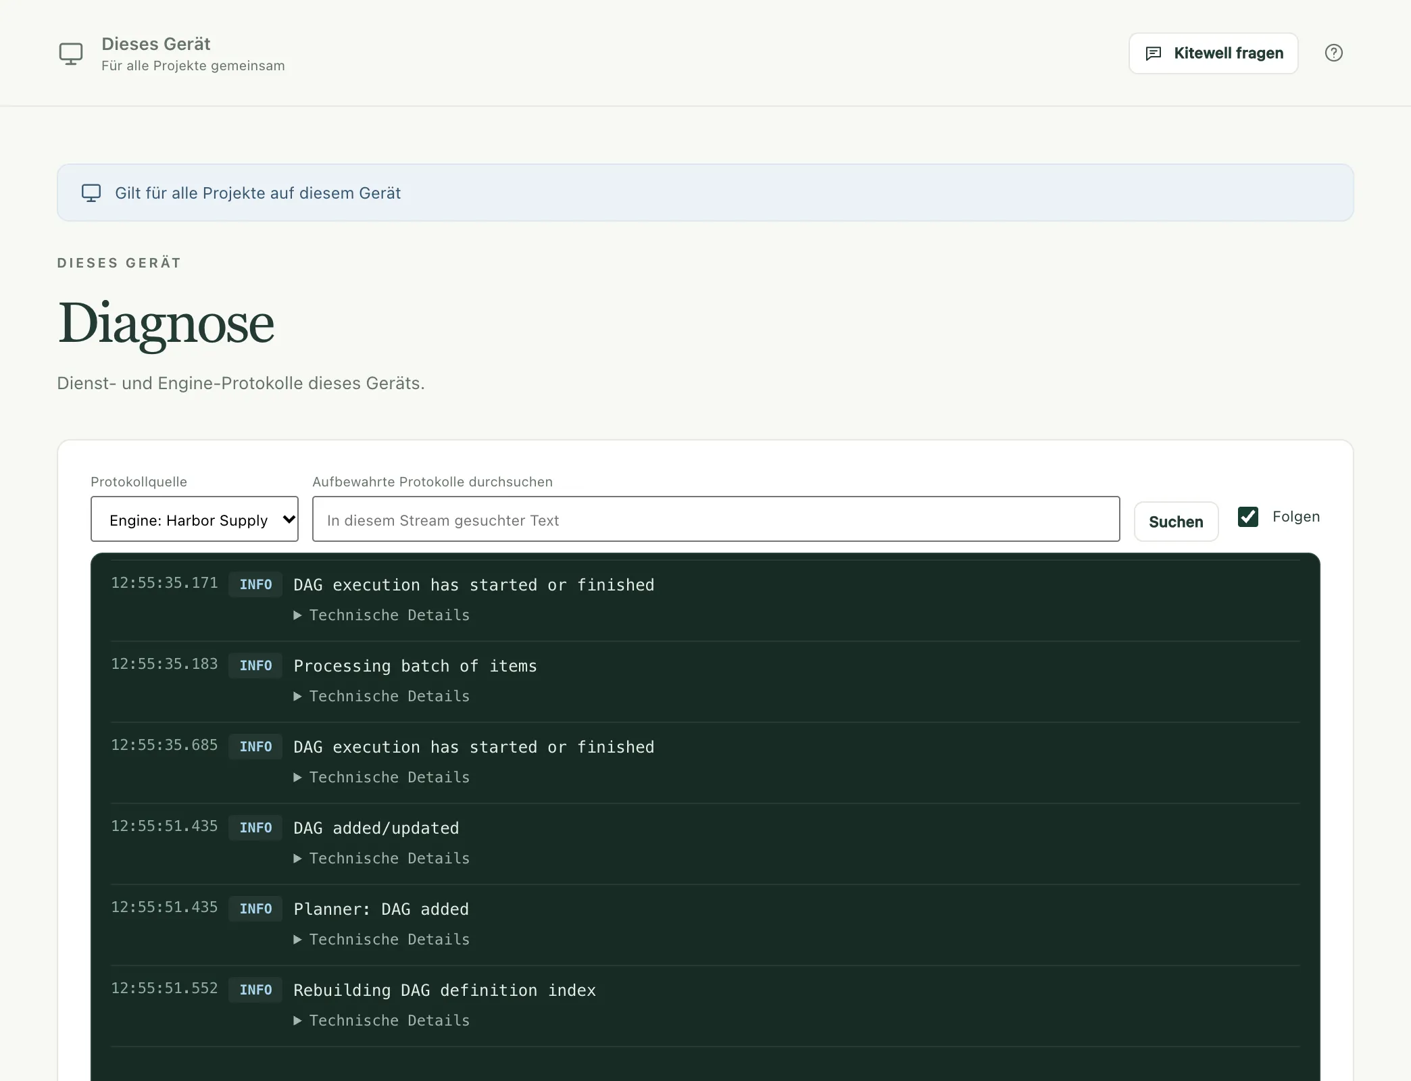Click the help question mark icon
1411x1081 pixels.
point(1333,53)
